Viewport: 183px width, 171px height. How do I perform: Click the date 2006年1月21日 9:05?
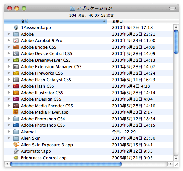tap(132, 158)
